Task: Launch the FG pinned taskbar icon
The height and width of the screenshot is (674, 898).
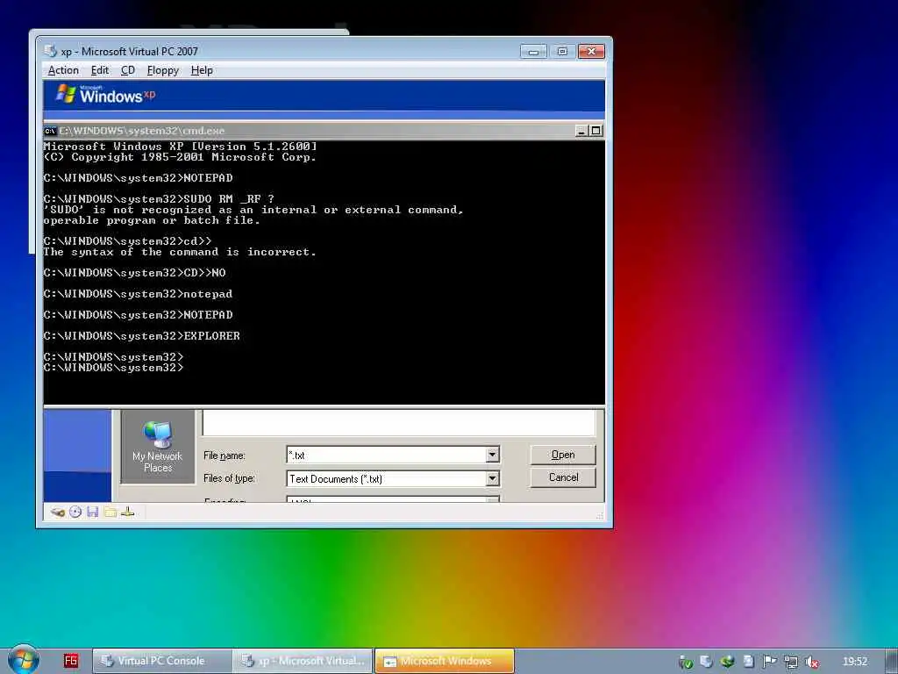Action: pos(70,661)
